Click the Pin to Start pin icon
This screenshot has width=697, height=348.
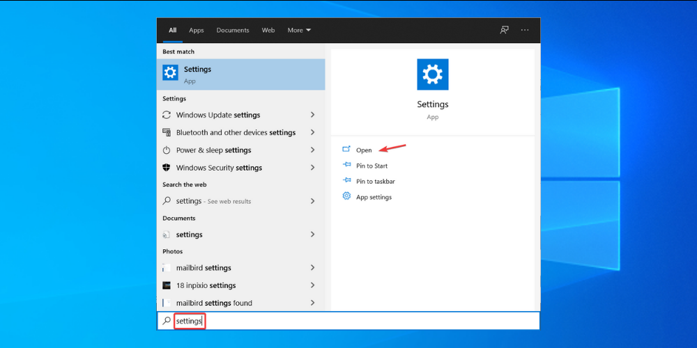point(346,165)
